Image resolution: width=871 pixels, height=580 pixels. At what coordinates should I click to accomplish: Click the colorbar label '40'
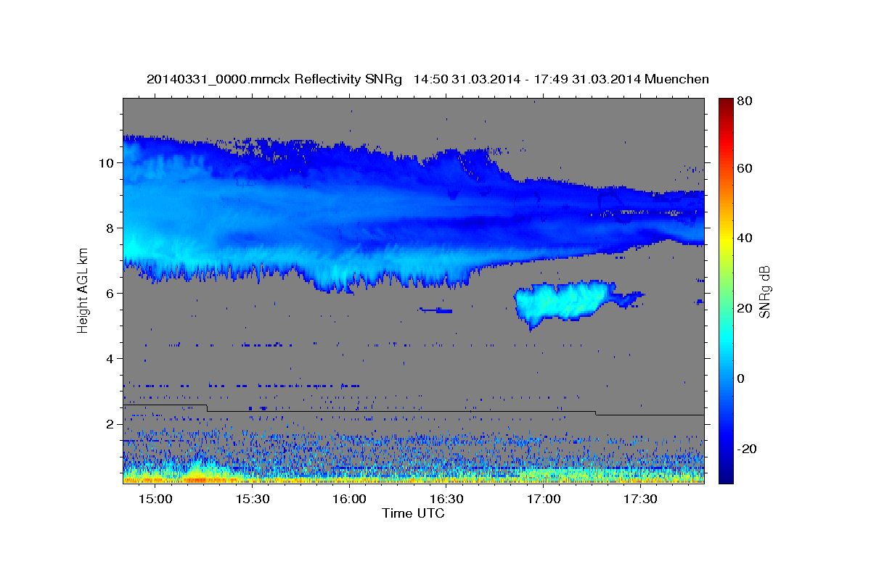click(x=744, y=238)
